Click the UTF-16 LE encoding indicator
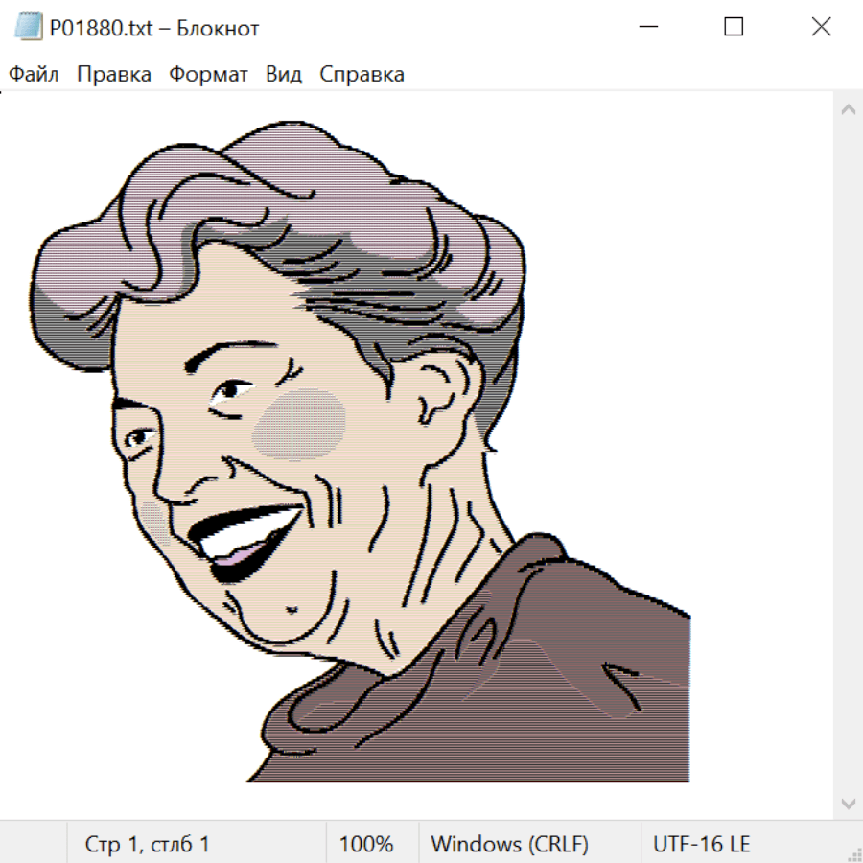The height and width of the screenshot is (863, 863). click(x=701, y=844)
